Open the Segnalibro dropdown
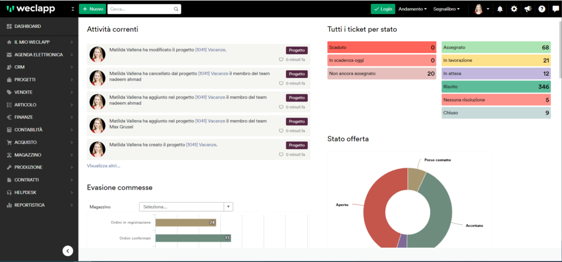The image size is (562, 262). coord(446,9)
